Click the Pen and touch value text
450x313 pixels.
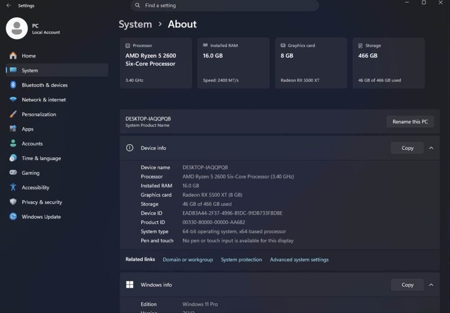[x=238, y=241]
